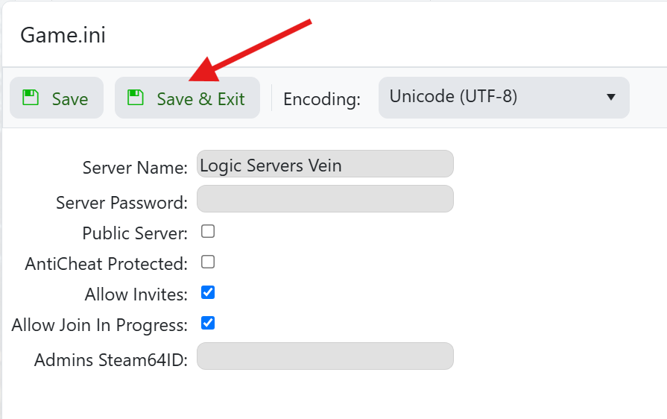Image resolution: width=667 pixels, height=419 pixels.
Task: Select the Admins Steam64ID input box
Action: point(325,356)
